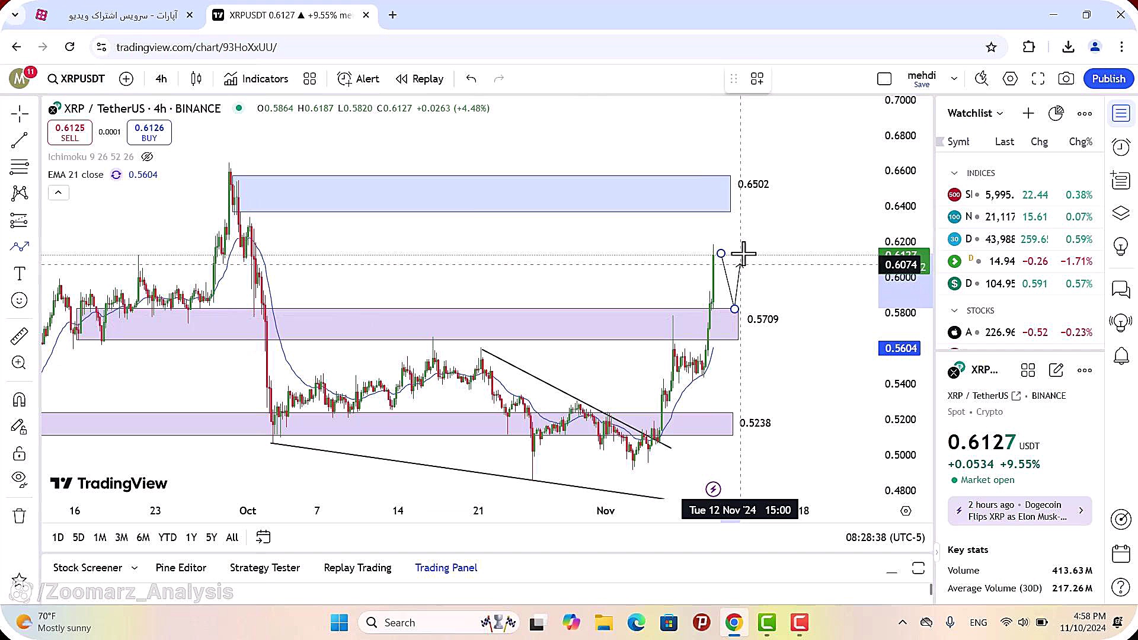This screenshot has height=640, width=1138.
Task: Click the trash remove objects icon
Action: [x=19, y=516]
